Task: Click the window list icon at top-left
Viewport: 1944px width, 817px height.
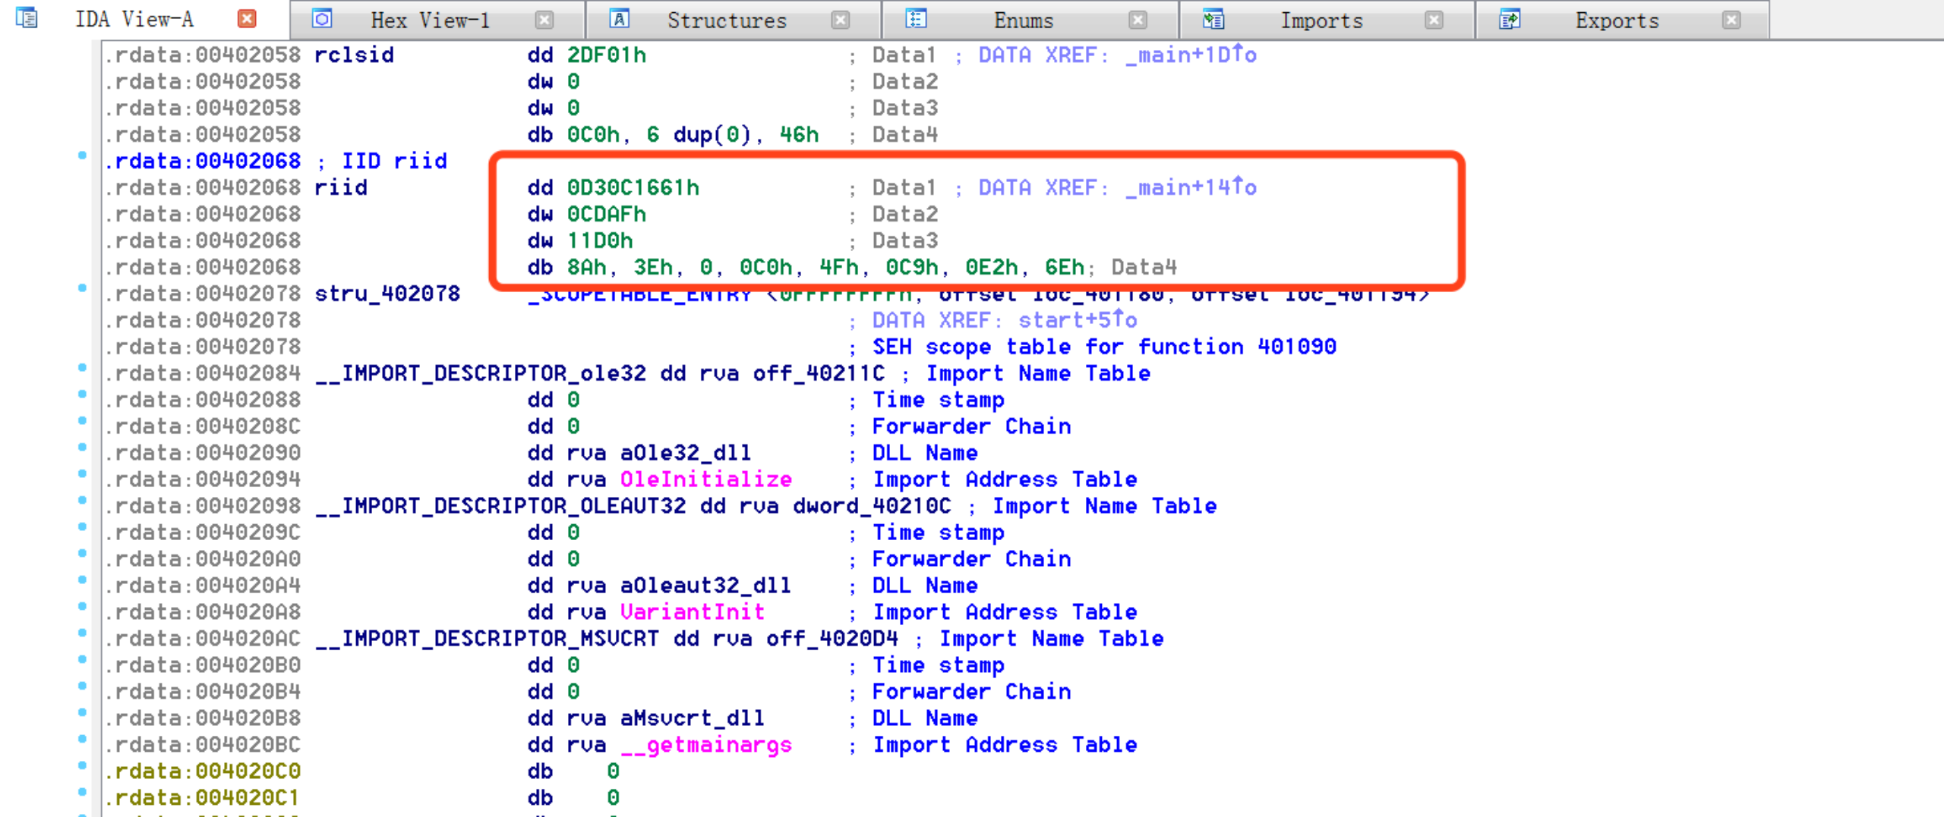Action: [27, 18]
